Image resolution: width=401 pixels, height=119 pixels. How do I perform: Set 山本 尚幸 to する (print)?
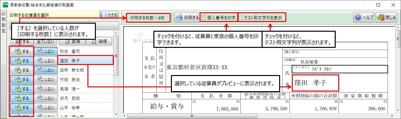click(x=22, y=107)
